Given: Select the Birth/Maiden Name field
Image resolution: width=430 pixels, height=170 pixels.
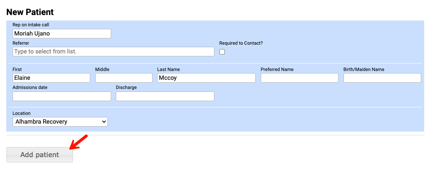Looking at the screenshot, I should click(382, 78).
